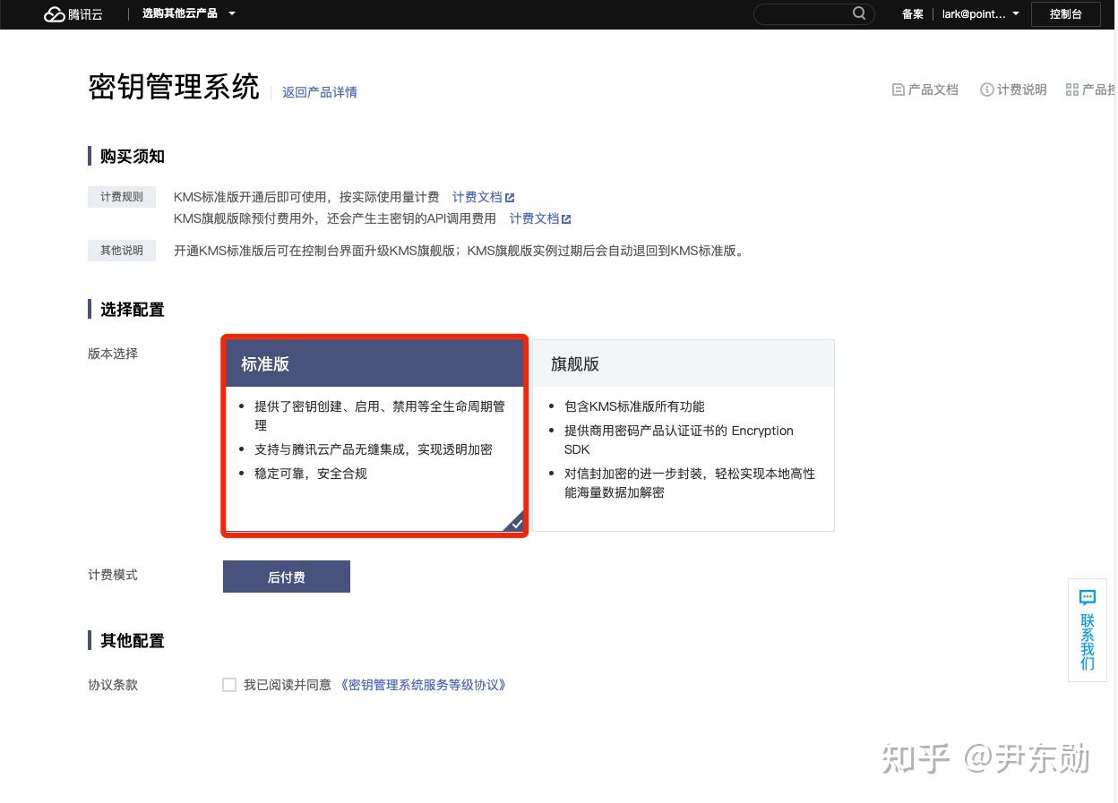Open the 控制台 console button
The image size is (1118, 803).
1065,13
